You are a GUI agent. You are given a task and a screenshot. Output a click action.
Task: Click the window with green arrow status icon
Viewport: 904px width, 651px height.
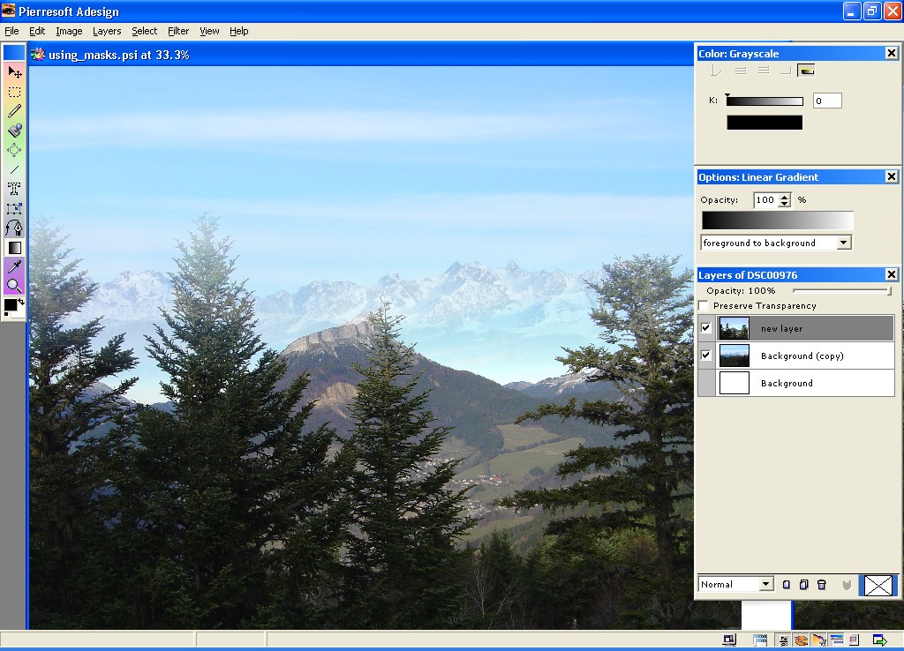(x=880, y=640)
